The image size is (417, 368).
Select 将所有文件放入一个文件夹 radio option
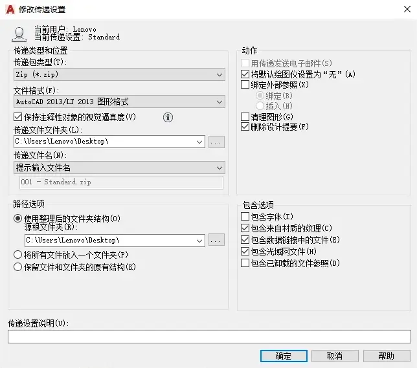[x=18, y=255]
